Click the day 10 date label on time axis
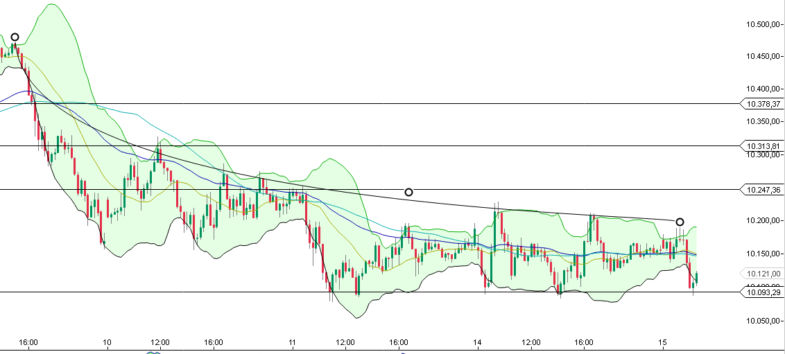This screenshot has width=785, height=354. pyautogui.click(x=107, y=342)
